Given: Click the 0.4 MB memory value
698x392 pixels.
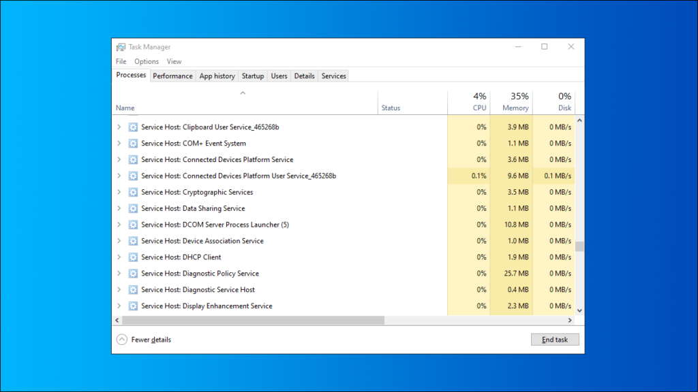Looking at the screenshot, I should [x=518, y=290].
